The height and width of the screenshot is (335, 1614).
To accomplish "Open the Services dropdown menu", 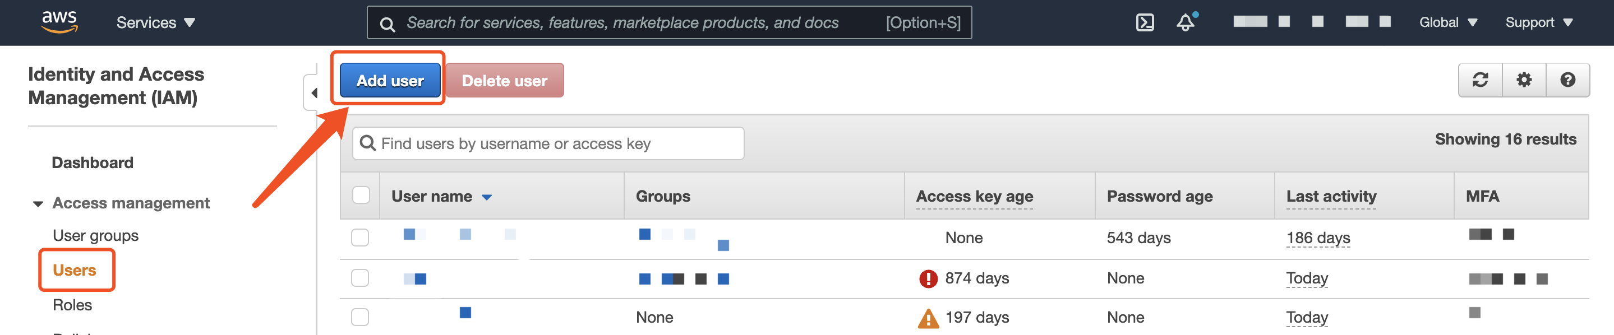I will [x=155, y=23].
